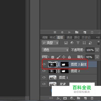Select 图层 2 layer mask thumbnail
Image resolution: width=101 pixels, height=101 pixels.
pyautogui.click(x=65, y=71)
